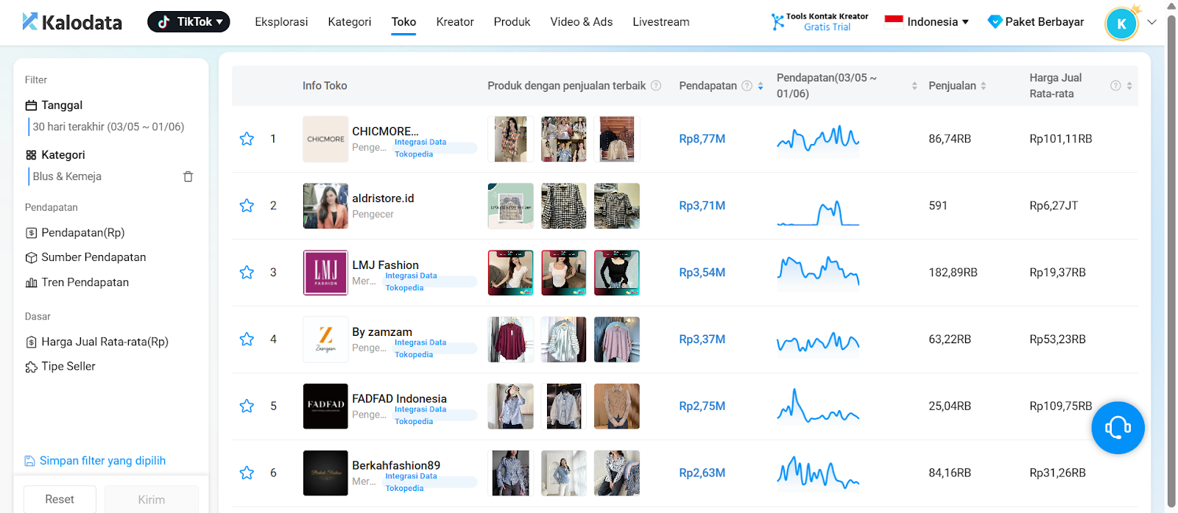
Task: Open first product thumbnail of By zamzam
Action: click(511, 340)
